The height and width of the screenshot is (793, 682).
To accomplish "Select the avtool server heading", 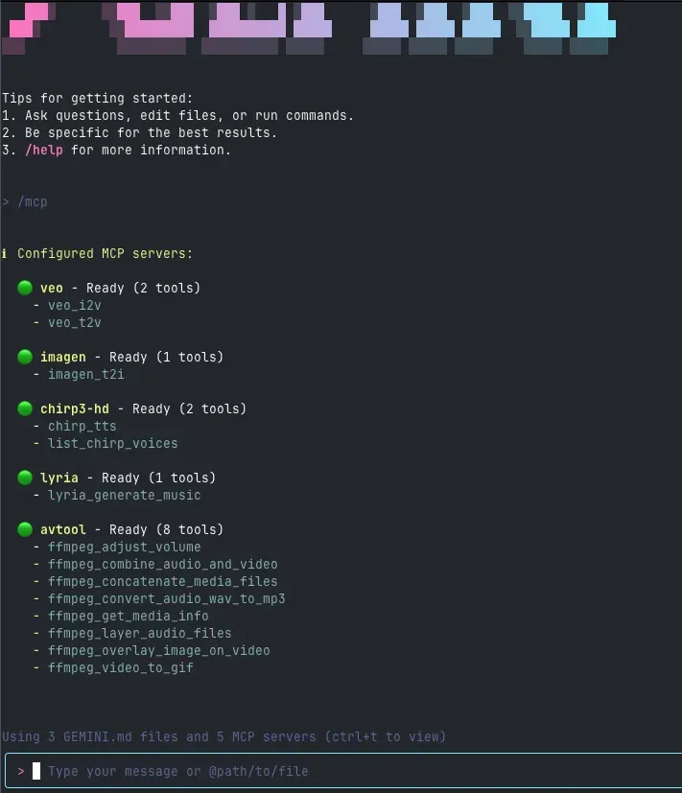I will pyautogui.click(x=63, y=530).
